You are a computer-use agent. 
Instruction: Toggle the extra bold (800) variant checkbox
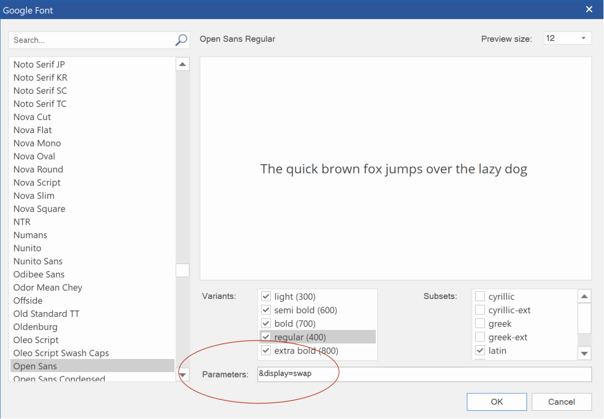(x=266, y=350)
